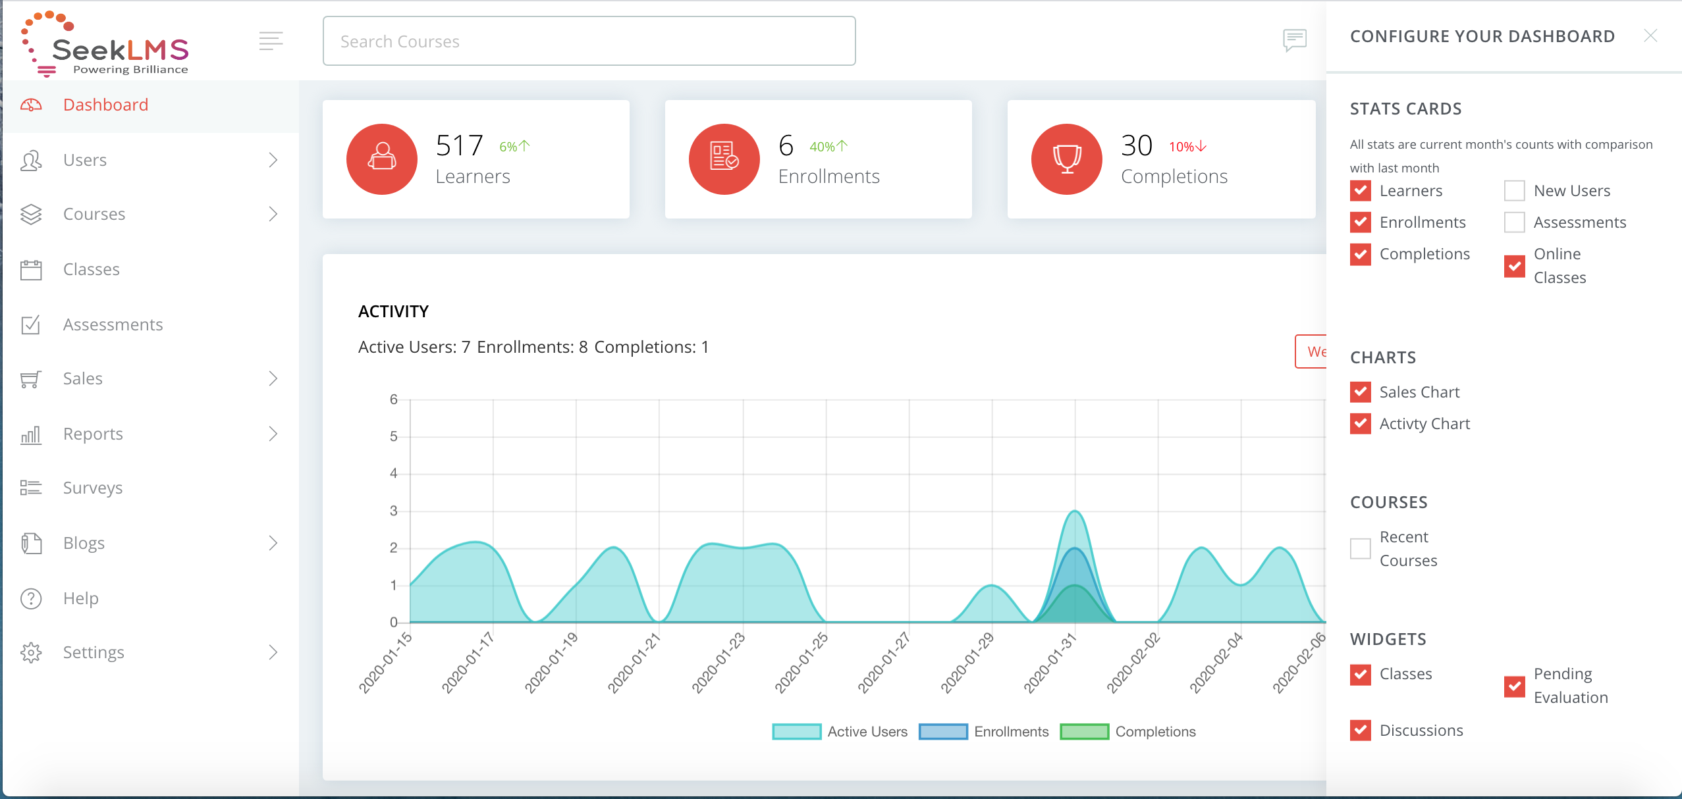Uncheck the Pending Evaluation widget checkbox
This screenshot has height=799, width=1682.
point(1515,686)
